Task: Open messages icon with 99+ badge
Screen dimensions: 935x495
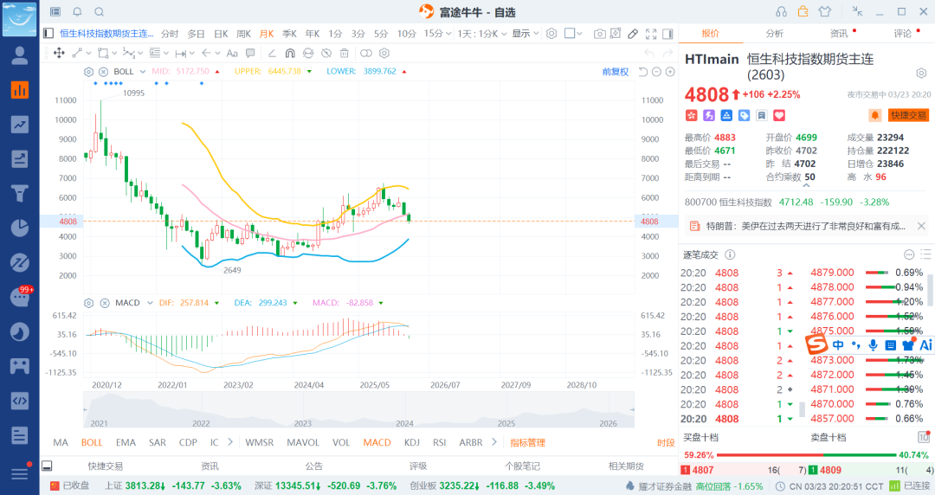Action: coord(20,297)
